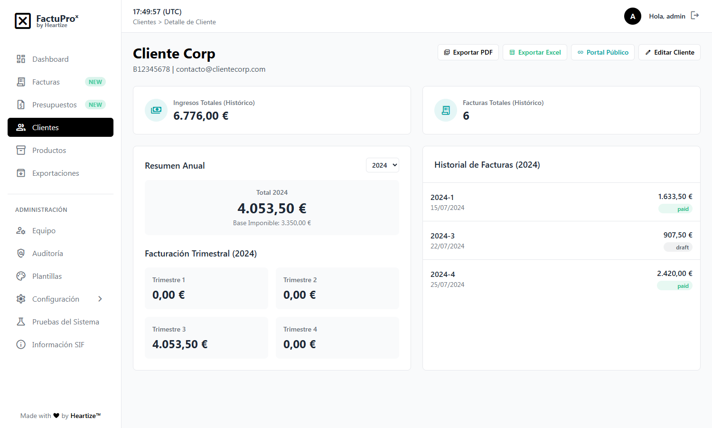Click the logout icon next to admin

coord(695,16)
